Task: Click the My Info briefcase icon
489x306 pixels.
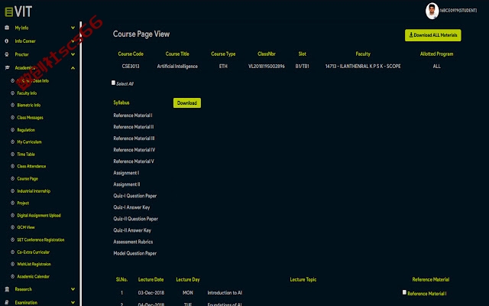Action: tap(7, 28)
